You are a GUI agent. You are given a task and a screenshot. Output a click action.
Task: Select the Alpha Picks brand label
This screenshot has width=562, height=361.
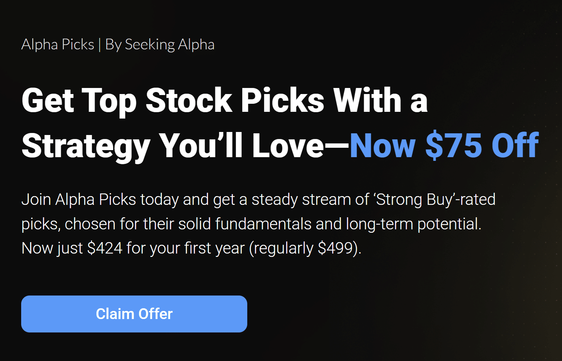point(57,44)
